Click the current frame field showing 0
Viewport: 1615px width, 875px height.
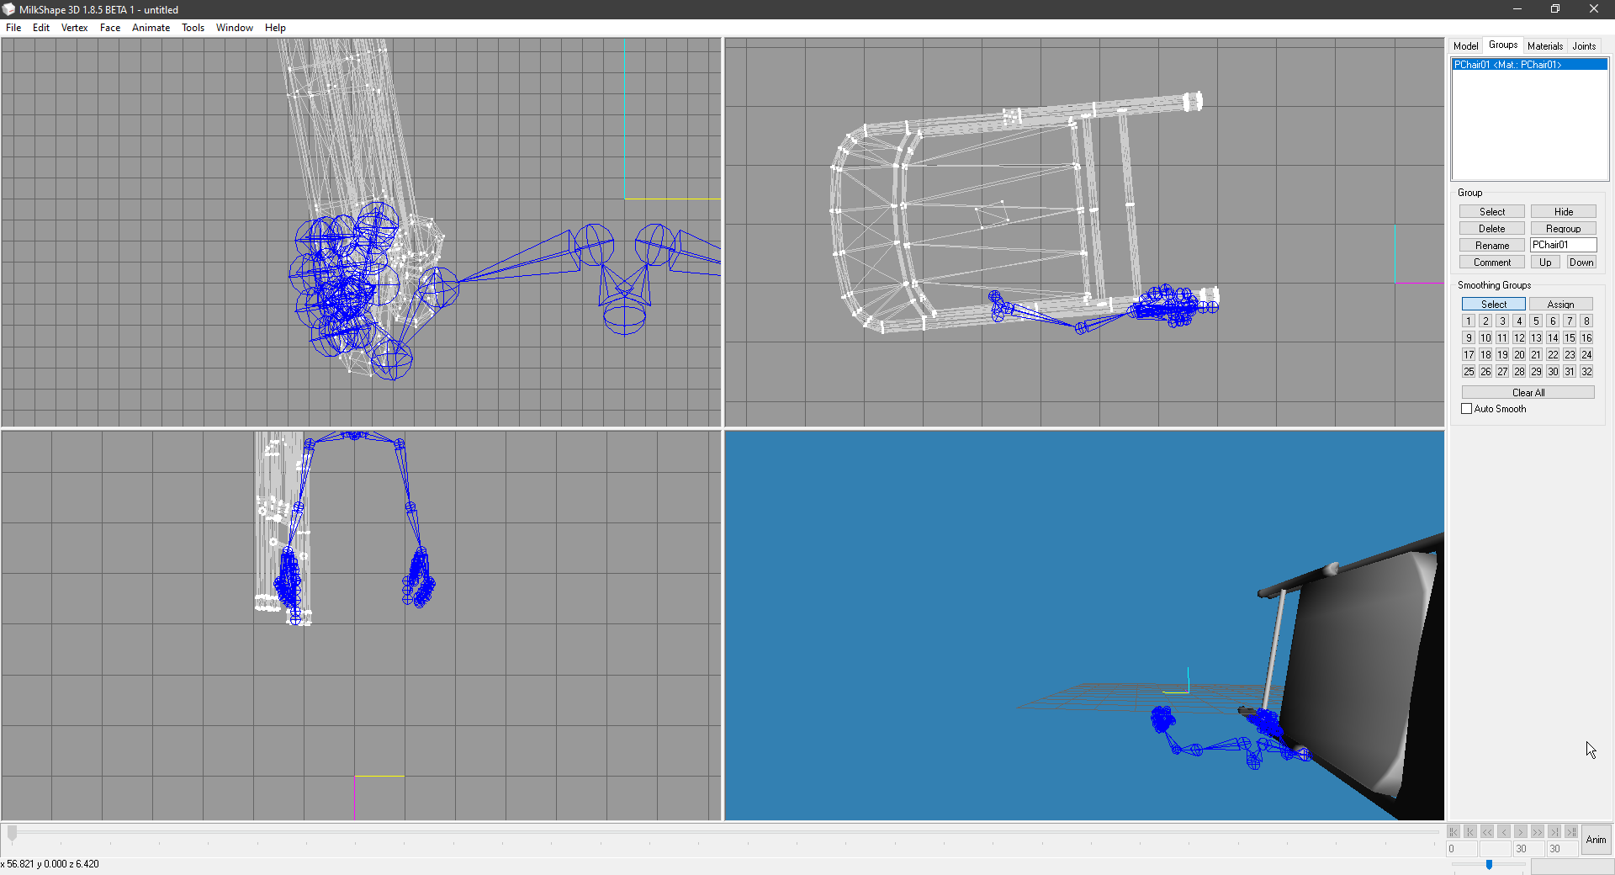click(1462, 849)
